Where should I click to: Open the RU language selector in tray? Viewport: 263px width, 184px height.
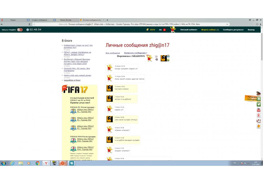235,163
